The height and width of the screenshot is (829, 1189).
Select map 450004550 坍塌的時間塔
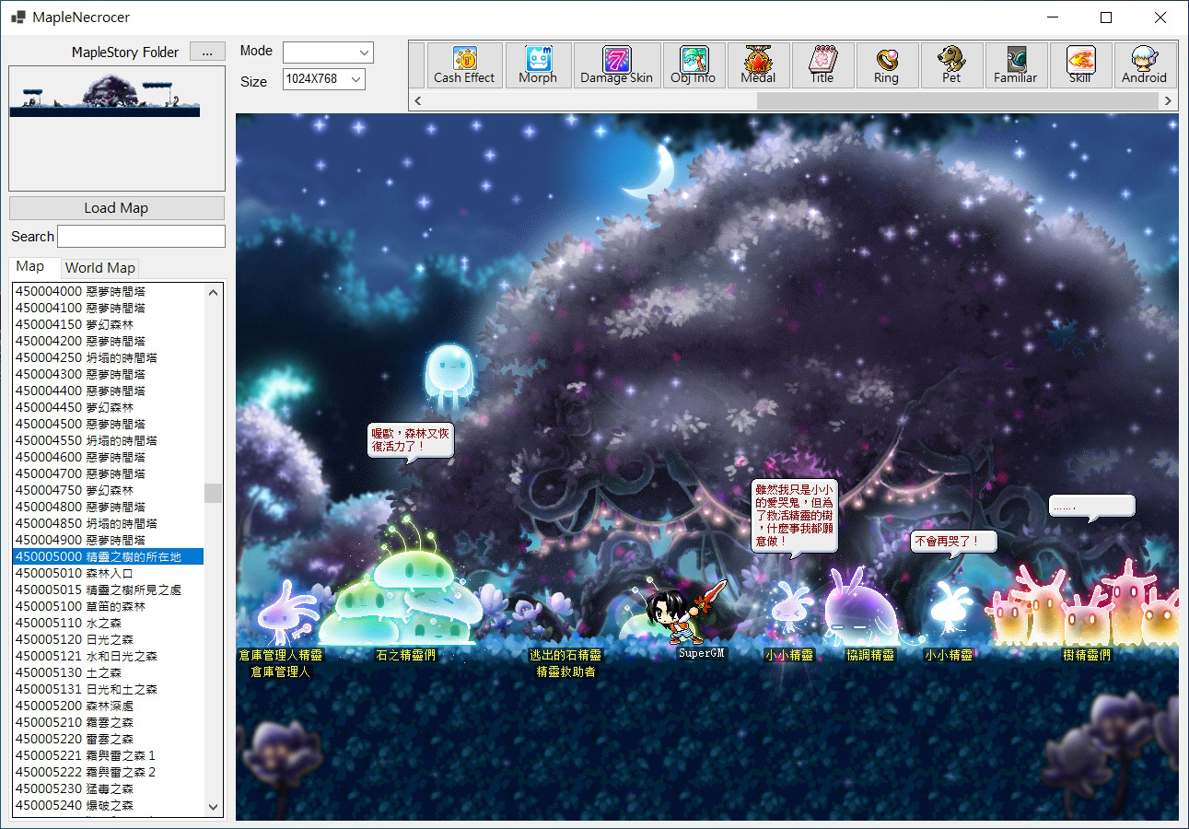(108, 440)
